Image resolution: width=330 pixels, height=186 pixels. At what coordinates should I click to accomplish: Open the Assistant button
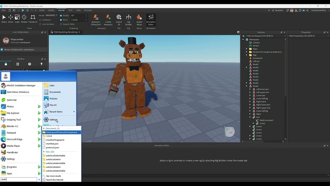pos(278,11)
